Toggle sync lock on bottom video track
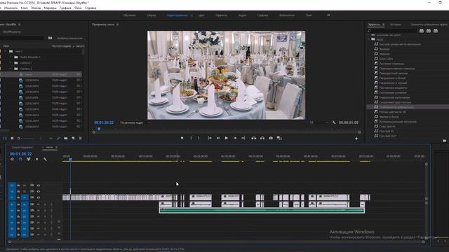The height and width of the screenshot is (252, 449). [32, 197]
